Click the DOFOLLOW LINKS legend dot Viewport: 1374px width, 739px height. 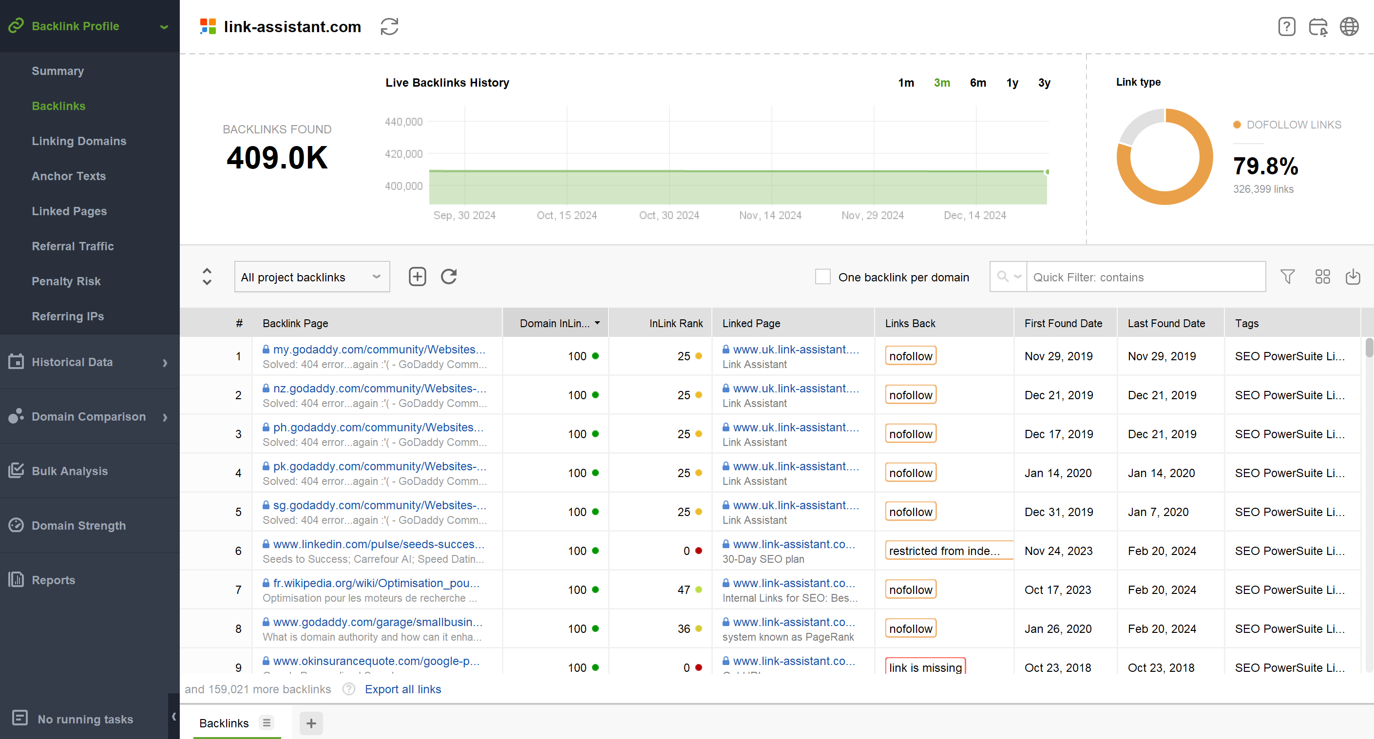point(1237,125)
